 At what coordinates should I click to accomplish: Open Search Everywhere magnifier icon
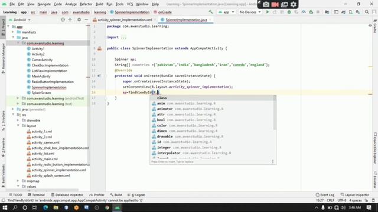tap(367, 12)
